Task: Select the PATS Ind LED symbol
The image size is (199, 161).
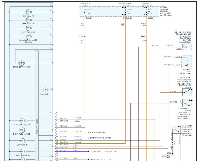Action: (x=45, y=90)
